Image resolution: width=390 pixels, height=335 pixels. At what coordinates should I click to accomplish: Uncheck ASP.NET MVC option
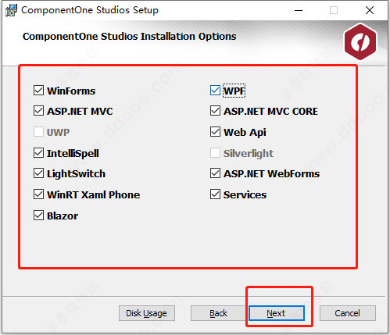tap(38, 111)
